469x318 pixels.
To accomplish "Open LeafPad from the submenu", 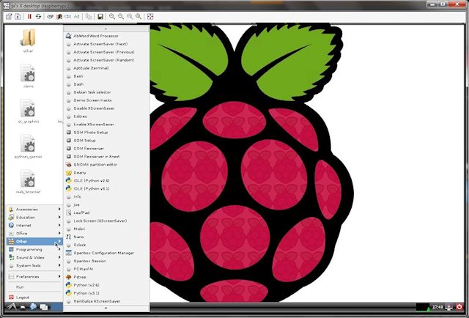I will click(106, 212).
